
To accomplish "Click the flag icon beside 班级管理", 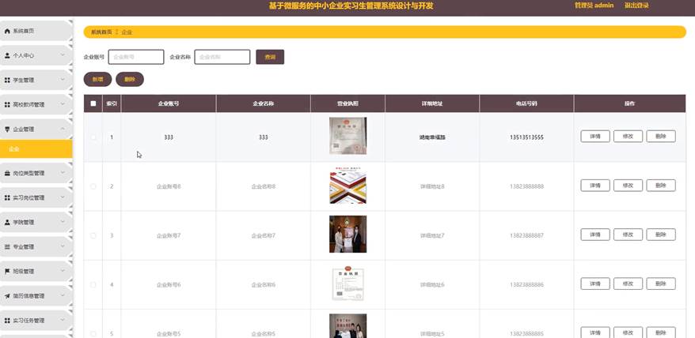I will [7, 271].
